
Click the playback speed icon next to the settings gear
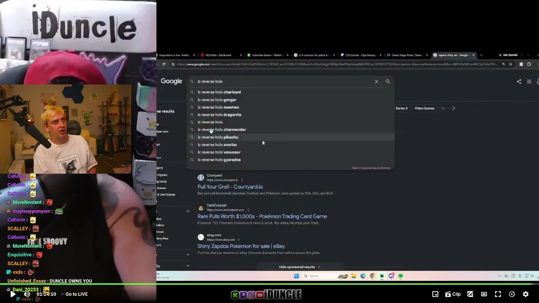pos(512,294)
